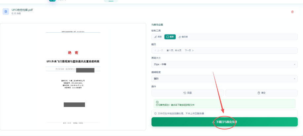Clear all mosaics with 清空 button
The width and height of the screenshot is (303, 136).
261,93
